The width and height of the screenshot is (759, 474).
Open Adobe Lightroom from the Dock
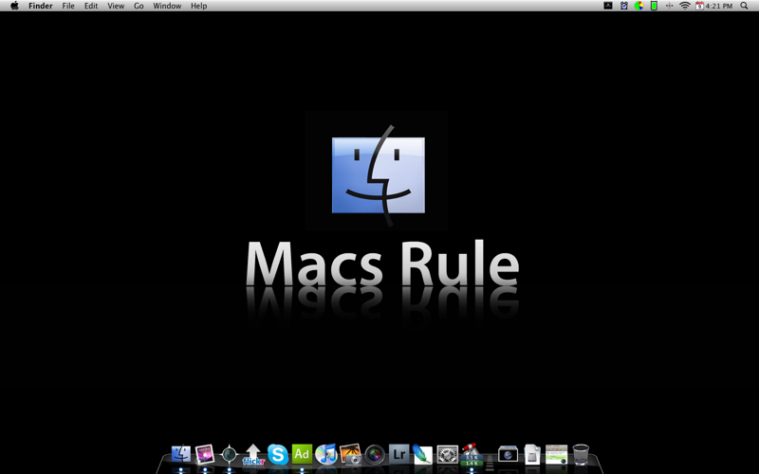(398, 454)
